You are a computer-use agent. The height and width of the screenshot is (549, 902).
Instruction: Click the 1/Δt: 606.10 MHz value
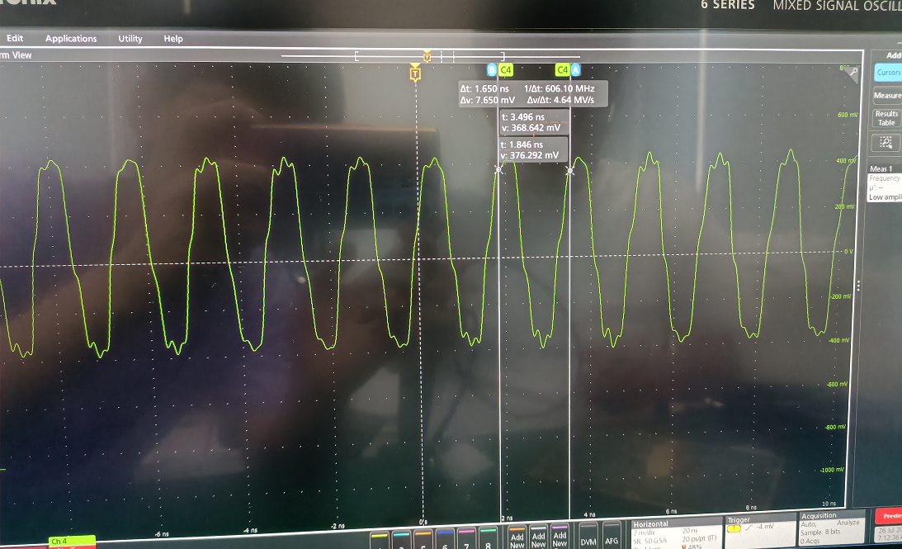(560, 88)
